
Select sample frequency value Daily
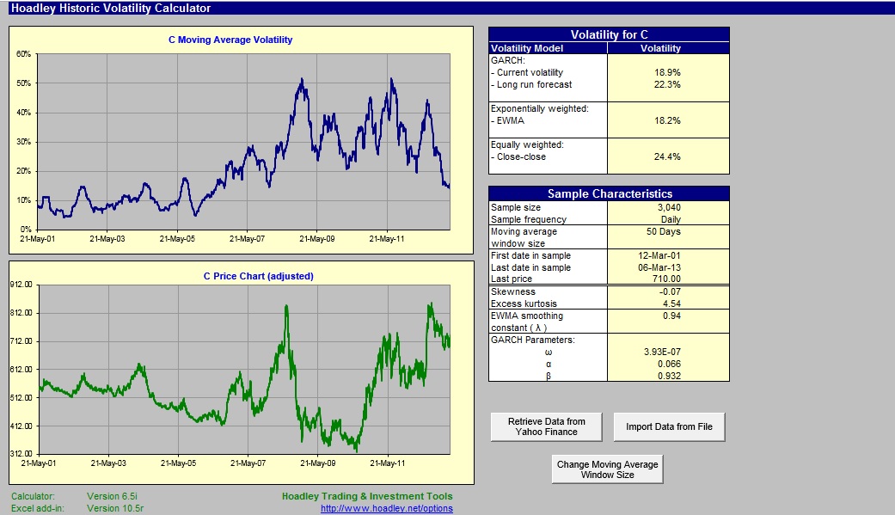671,219
